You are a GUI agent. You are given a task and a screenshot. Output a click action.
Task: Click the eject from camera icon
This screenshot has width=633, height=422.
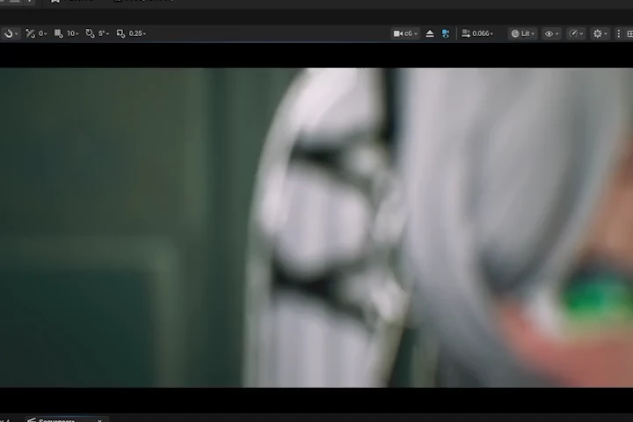point(430,33)
